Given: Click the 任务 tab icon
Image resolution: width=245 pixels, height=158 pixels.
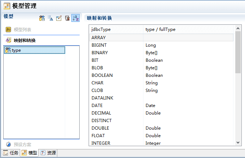Looking at the screenshot, I should coord(5,153).
